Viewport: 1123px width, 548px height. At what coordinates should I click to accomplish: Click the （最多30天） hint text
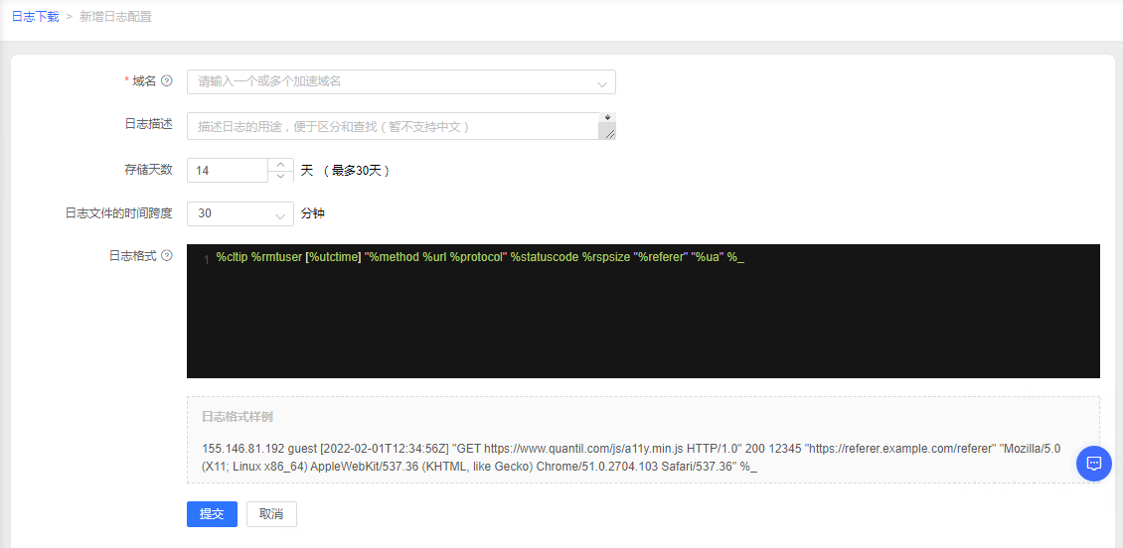click(x=356, y=171)
